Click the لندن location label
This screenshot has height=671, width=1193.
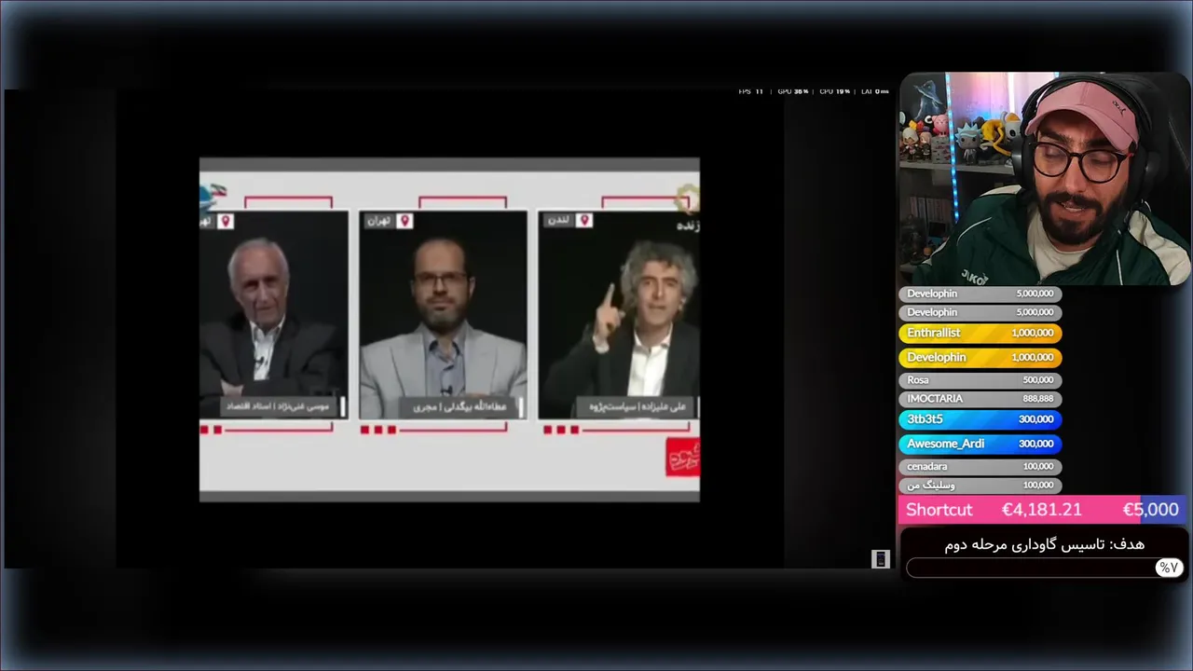pos(559,221)
